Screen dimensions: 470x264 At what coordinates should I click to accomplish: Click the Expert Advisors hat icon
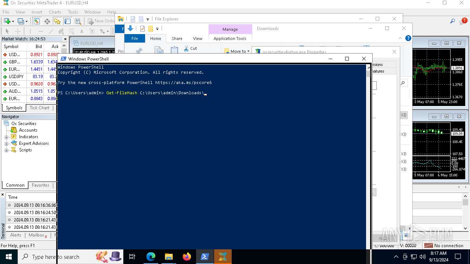point(14,143)
